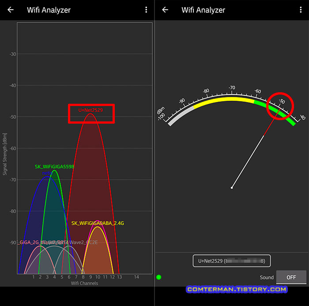Click the Sound label
The width and height of the screenshot is (309, 306).
tap(267, 277)
